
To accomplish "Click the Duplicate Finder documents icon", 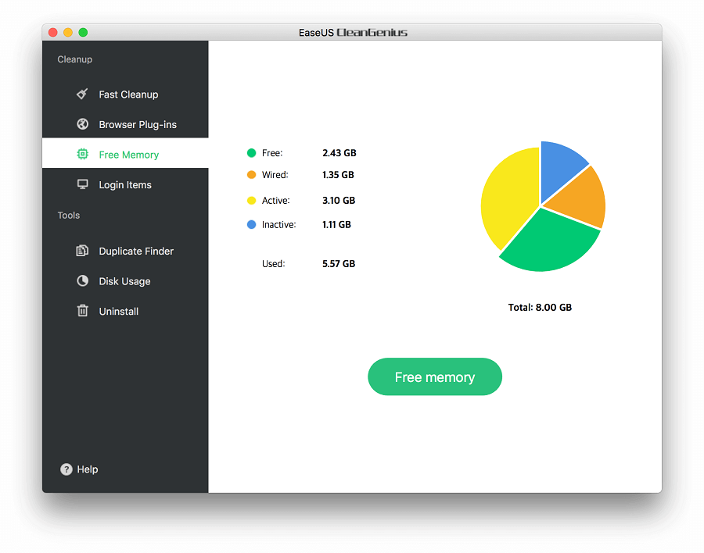I will tap(82, 250).
